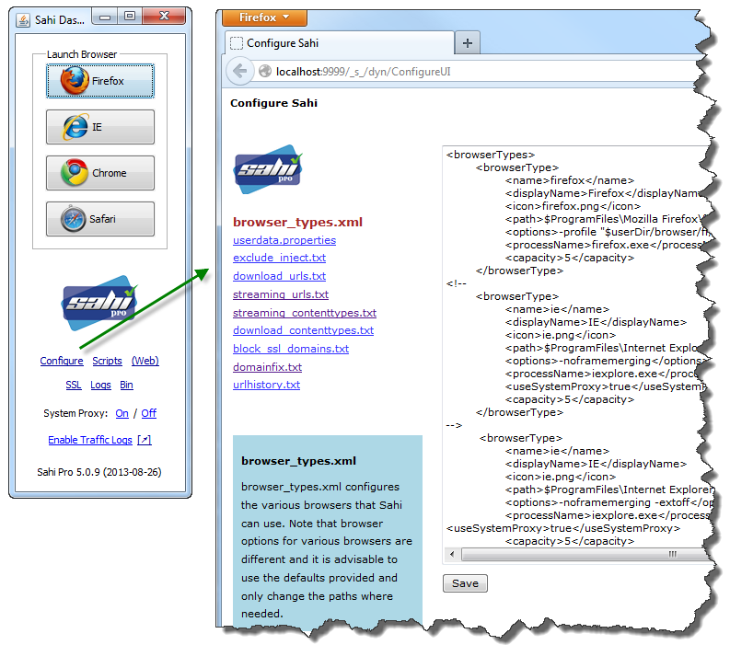The height and width of the screenshot is (645, 730).
Task: Launch the IE browser
Action: tap(99, 127)
